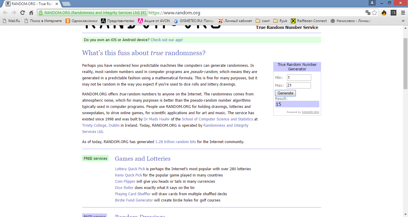
Task: Open the Birdie Fund Generator link
Action: point(134,200)
